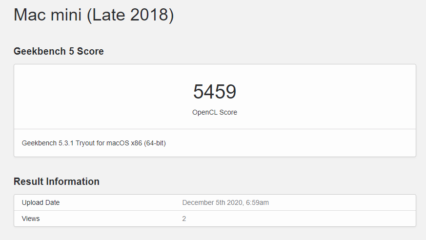This screenshot has width=426, height=240.
Task: Click the "Result Information" heading
Action: (57, 181)
